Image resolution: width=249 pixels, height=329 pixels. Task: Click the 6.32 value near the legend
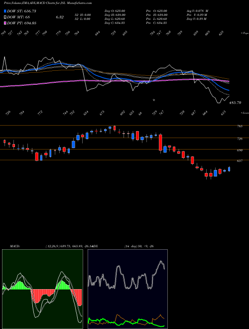pos(60,17)
